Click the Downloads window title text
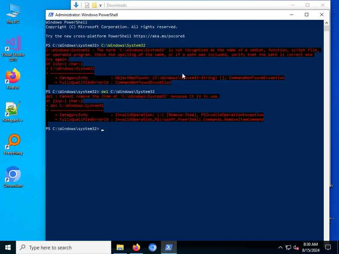Viewport: 339px width, 254px height. (x=117, y=5)
